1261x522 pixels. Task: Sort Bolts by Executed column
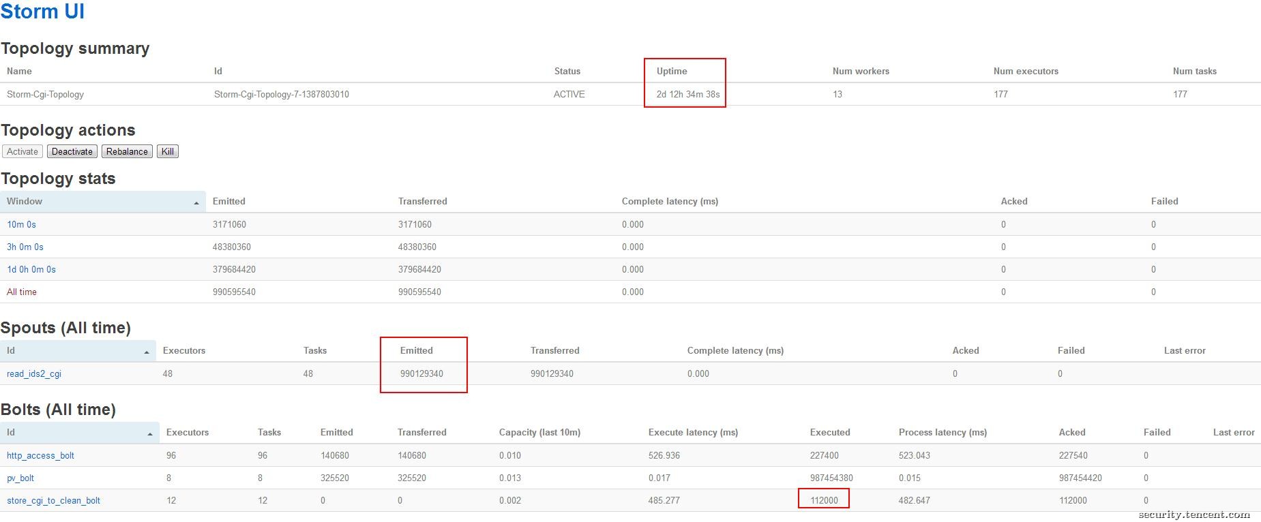click(x=830, y=432)
